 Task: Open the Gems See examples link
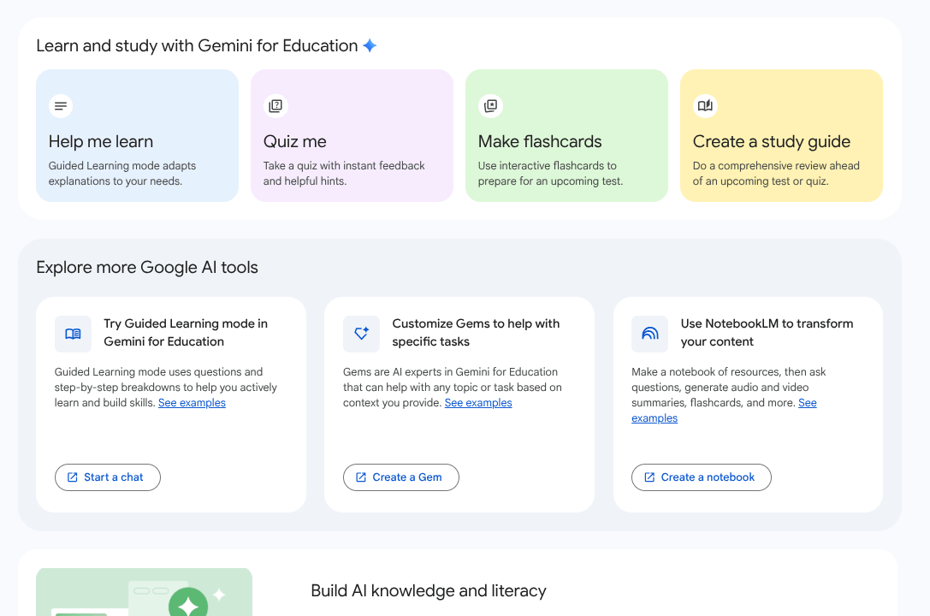(x=478, y=402)
